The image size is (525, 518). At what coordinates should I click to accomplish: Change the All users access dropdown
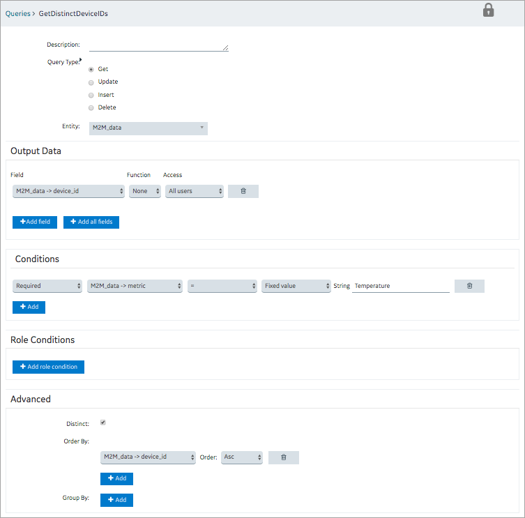coord(195,191)
